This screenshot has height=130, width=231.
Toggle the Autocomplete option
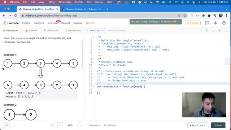pyautogui.click(x=117, y=30)
